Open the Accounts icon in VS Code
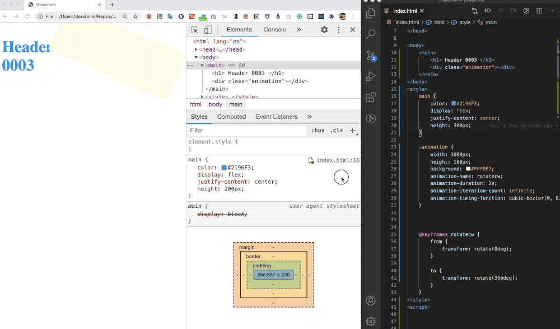560x329 pixels. [x=371, y=301]
